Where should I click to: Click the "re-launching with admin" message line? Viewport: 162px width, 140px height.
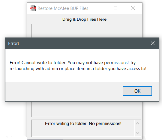(78, 69)
